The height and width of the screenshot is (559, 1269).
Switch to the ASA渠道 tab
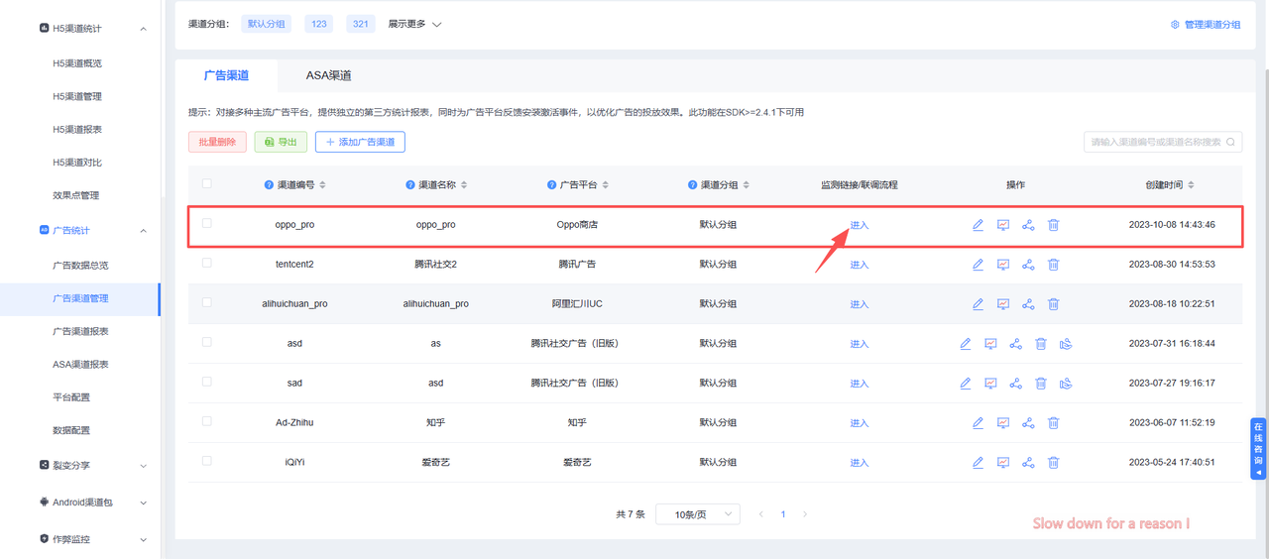click(328, 75)
